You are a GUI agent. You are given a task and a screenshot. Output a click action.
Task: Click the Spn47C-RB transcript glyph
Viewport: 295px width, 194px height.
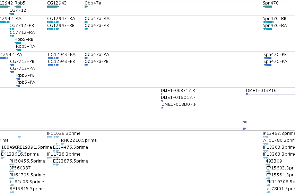click(x=268, y=22)
